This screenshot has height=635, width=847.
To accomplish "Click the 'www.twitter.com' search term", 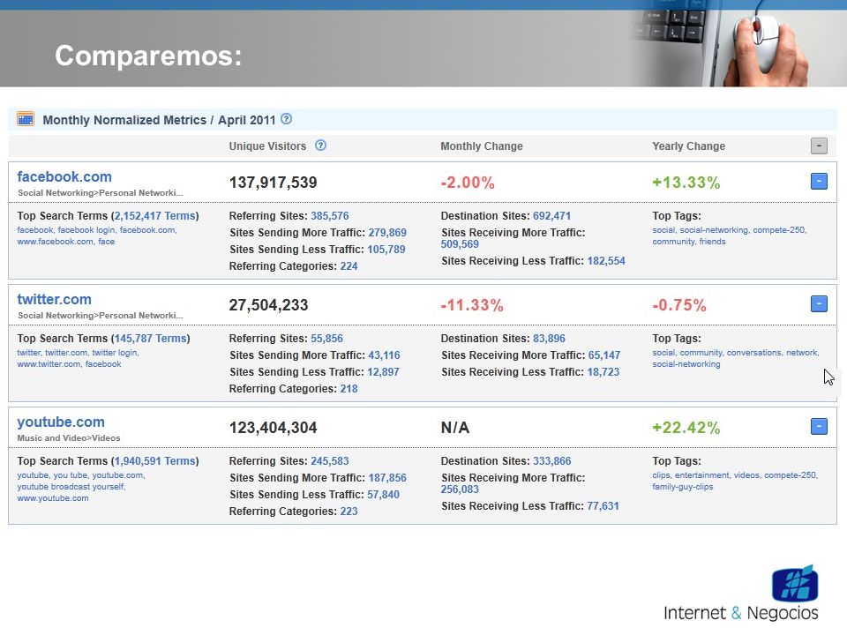I will point(49,364).
